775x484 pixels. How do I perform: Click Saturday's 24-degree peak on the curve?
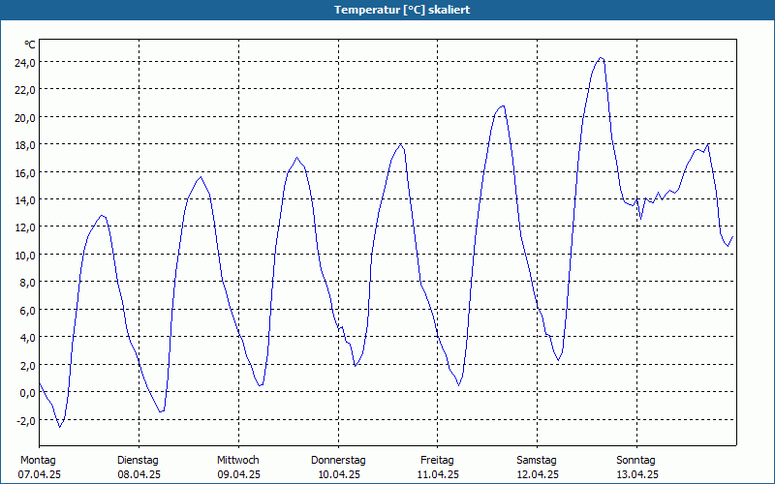601,58
